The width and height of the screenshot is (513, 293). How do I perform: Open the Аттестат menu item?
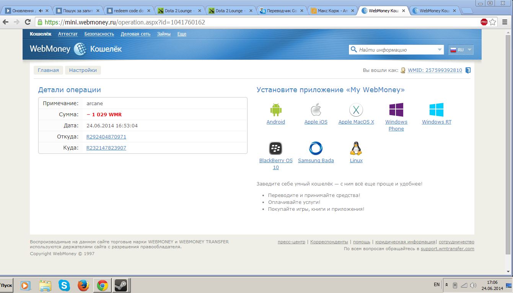68,34
